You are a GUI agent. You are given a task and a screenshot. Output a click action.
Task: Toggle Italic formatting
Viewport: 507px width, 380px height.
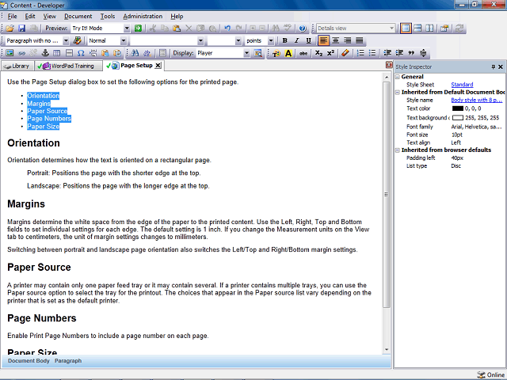click(296, 40)
